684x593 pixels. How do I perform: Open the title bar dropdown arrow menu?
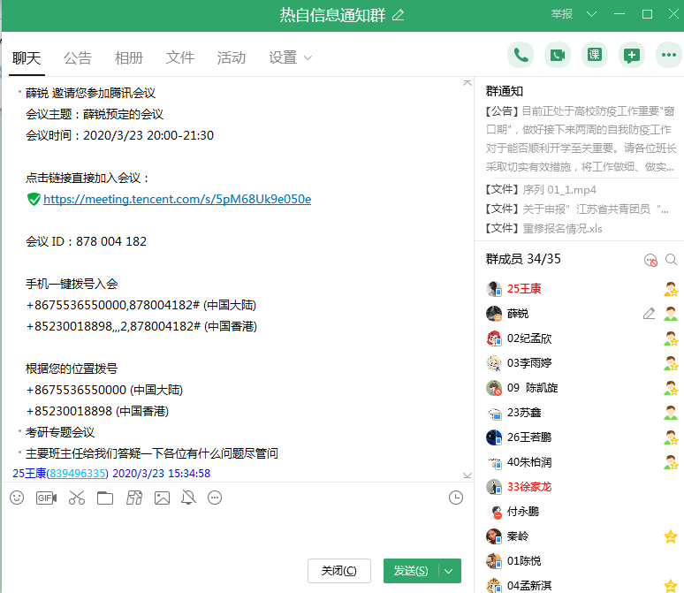pyautogui.click(x=592, y=14)
